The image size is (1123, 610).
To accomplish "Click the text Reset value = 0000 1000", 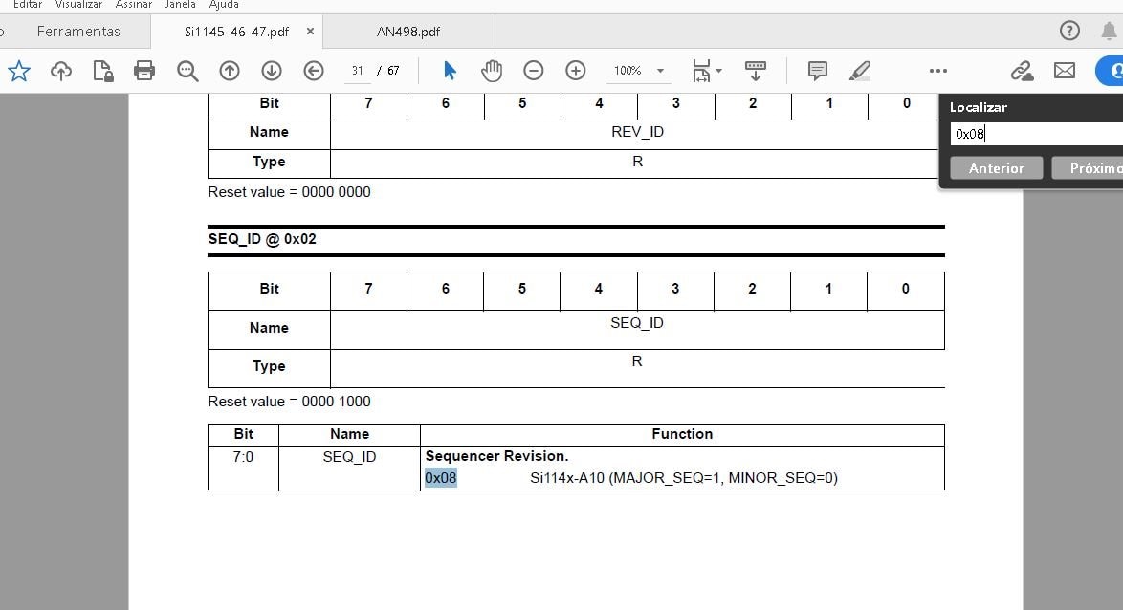I will pos(289,402).
